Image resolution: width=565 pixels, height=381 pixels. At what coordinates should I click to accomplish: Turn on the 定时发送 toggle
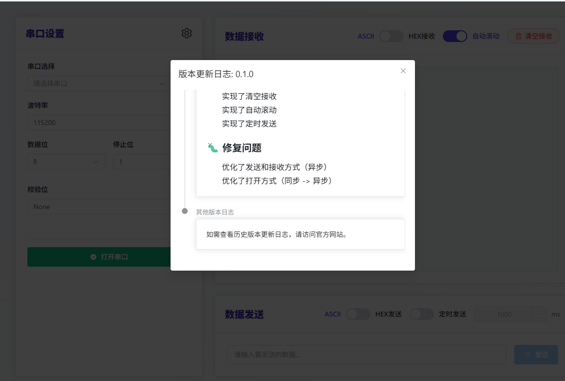tap(422, 314)
